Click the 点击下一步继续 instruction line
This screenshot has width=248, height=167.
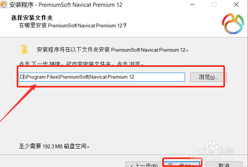81,63
